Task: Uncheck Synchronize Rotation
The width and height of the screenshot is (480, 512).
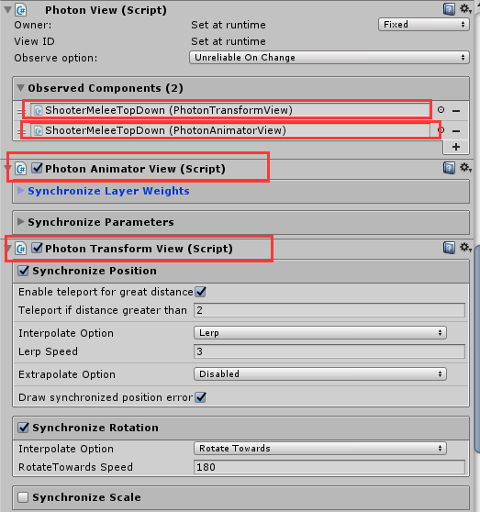Action: [23, 428]
